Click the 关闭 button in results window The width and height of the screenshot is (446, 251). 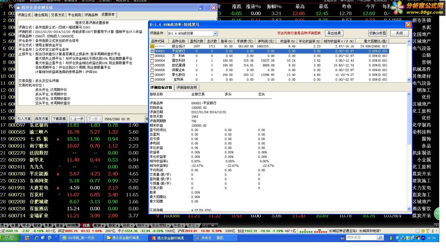[x=399, y=33]
